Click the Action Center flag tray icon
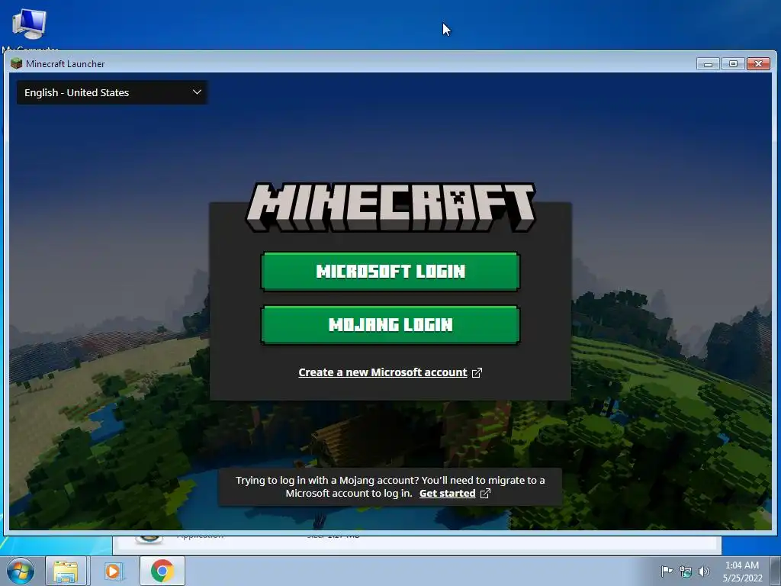781x586 pixels. click(x=667, y=571)
